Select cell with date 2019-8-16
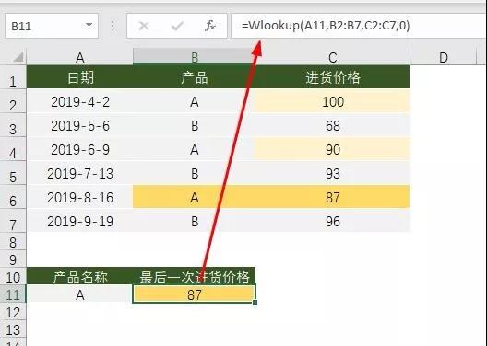The height and width of the screenshot is (346, 487). point(80,197)
